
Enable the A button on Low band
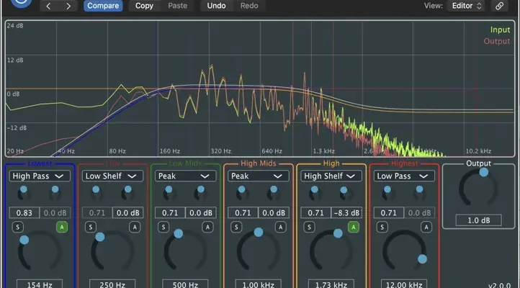[135, 227]
